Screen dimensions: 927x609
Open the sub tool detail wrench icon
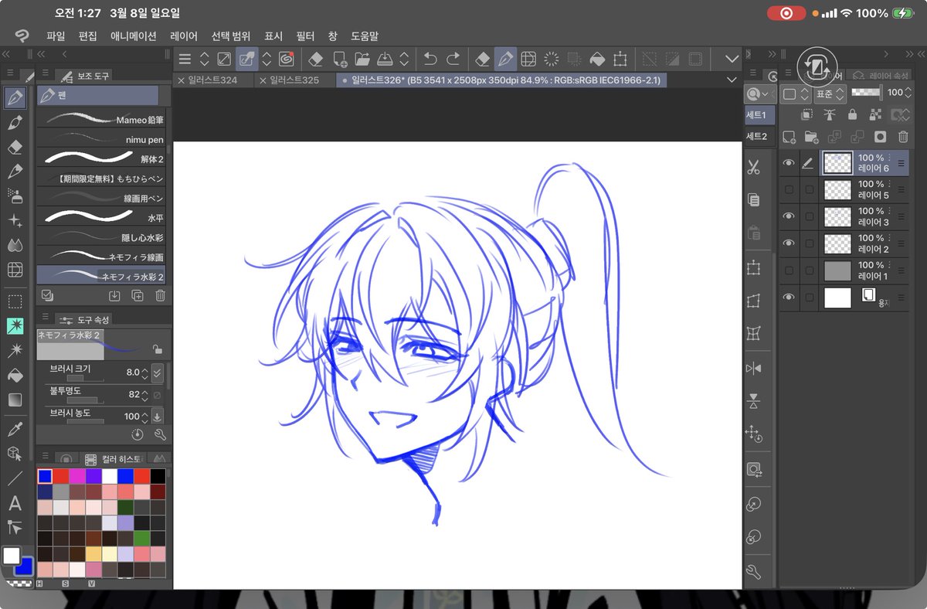pos(160,435)
